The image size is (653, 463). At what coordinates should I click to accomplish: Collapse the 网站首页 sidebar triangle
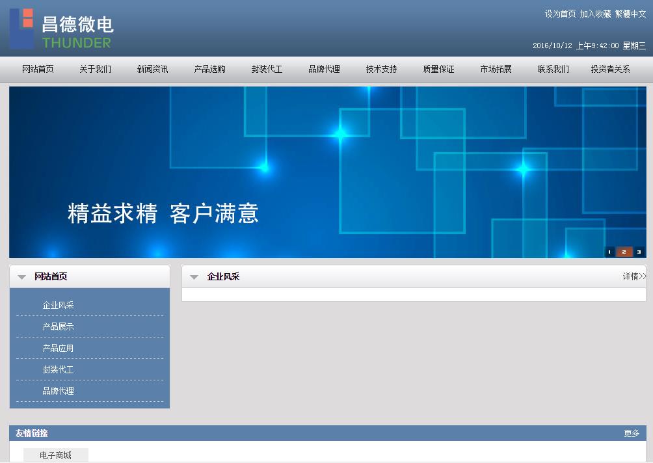pyautogui.click(x=22, y=277)
